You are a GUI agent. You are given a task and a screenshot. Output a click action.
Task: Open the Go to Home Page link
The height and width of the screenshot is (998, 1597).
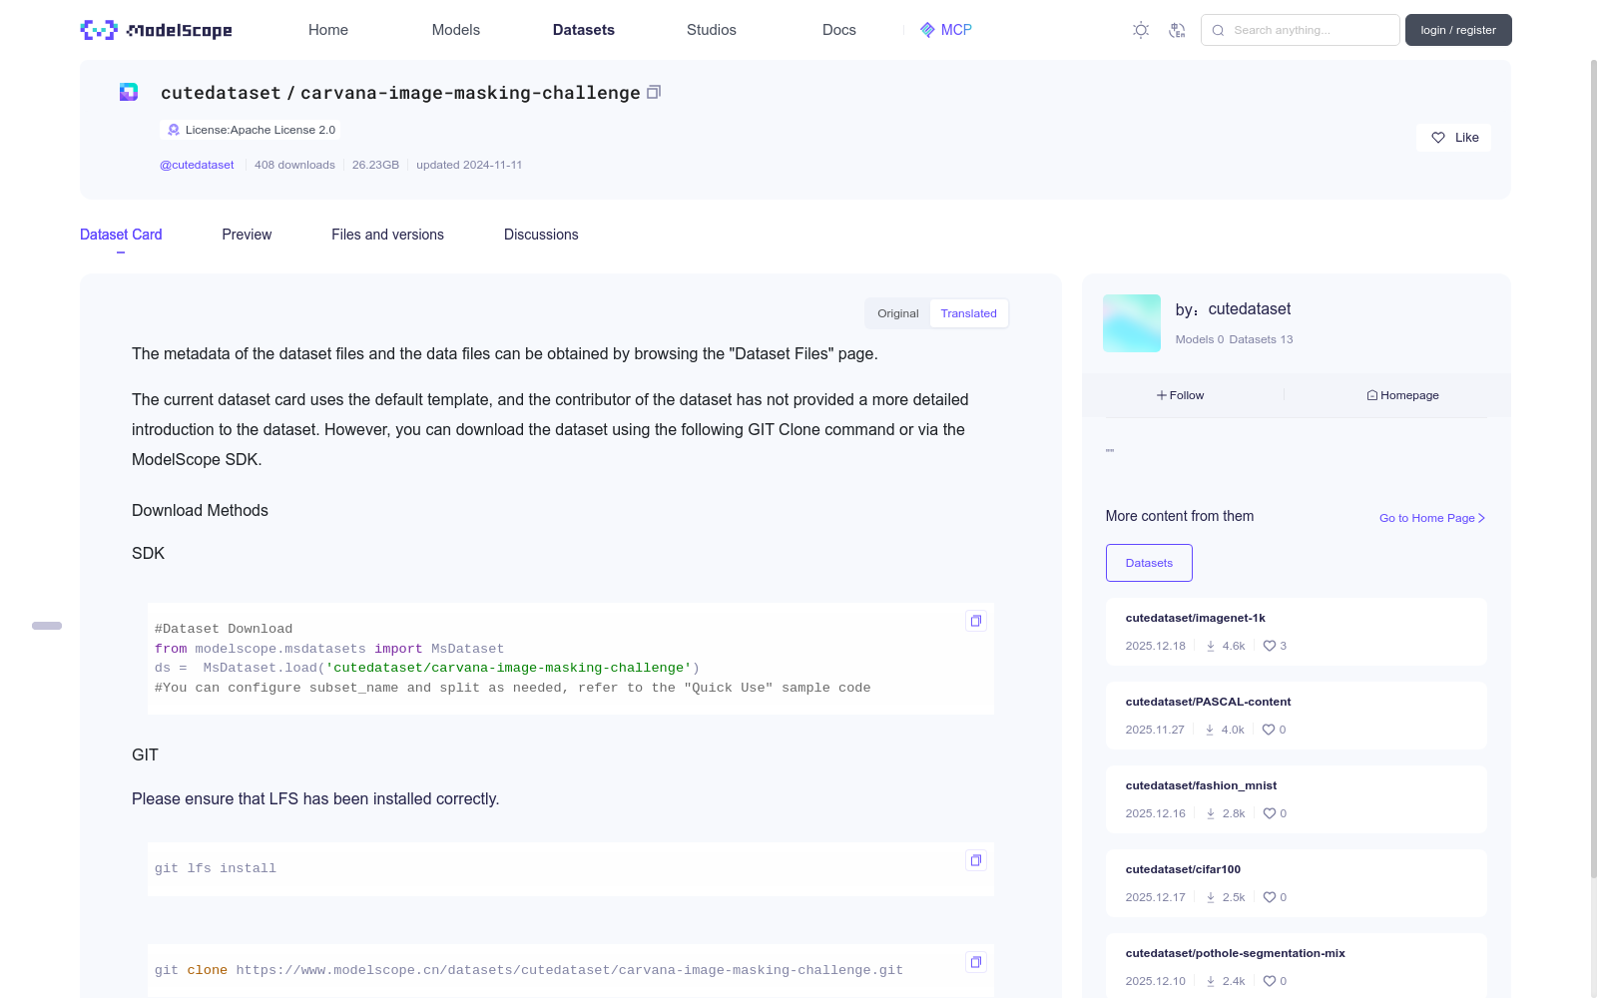click(1431, 518)
